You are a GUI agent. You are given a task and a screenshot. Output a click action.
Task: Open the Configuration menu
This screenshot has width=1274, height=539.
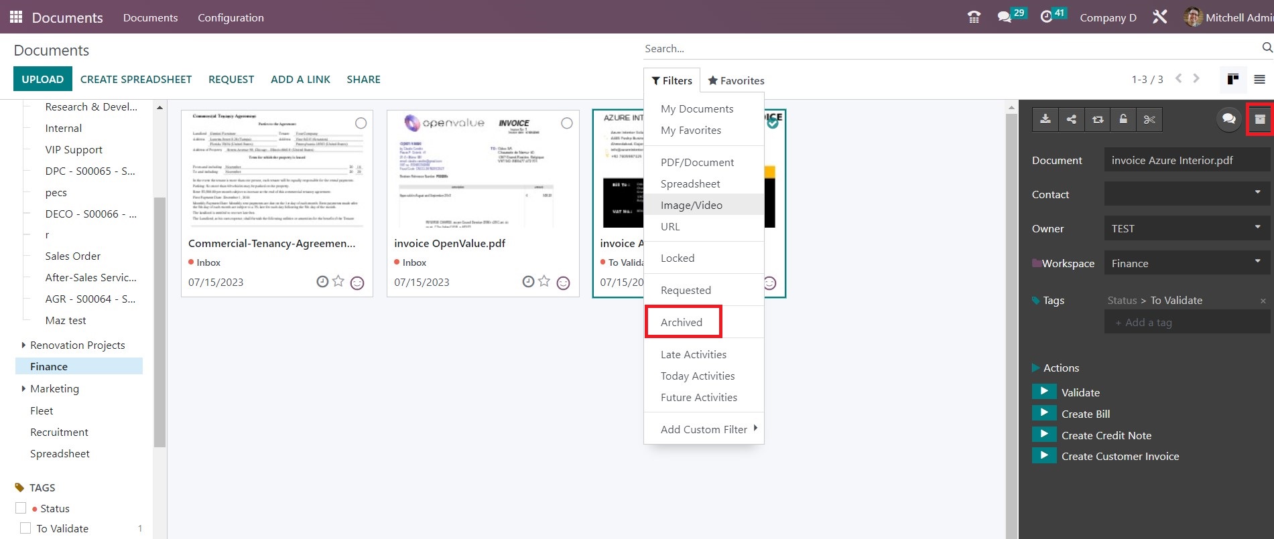tap(231, 17)
